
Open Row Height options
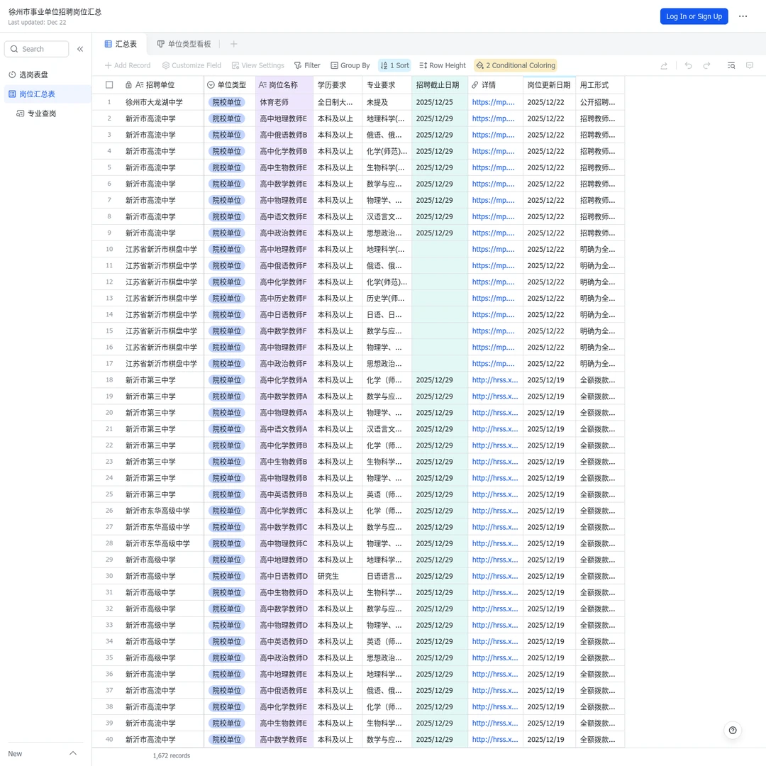[x=443, y=65]
